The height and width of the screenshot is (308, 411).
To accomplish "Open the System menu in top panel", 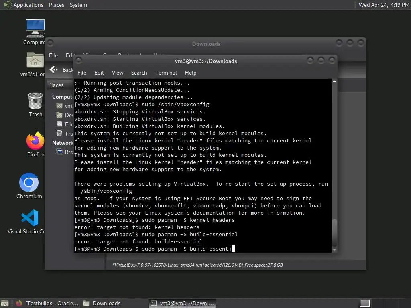I will [78, 5].
